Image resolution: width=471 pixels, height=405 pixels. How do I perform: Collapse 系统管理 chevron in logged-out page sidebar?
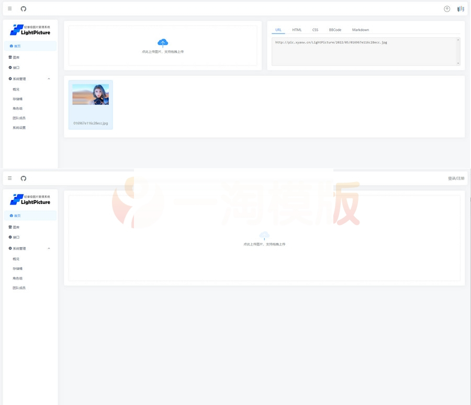point(49,249)
